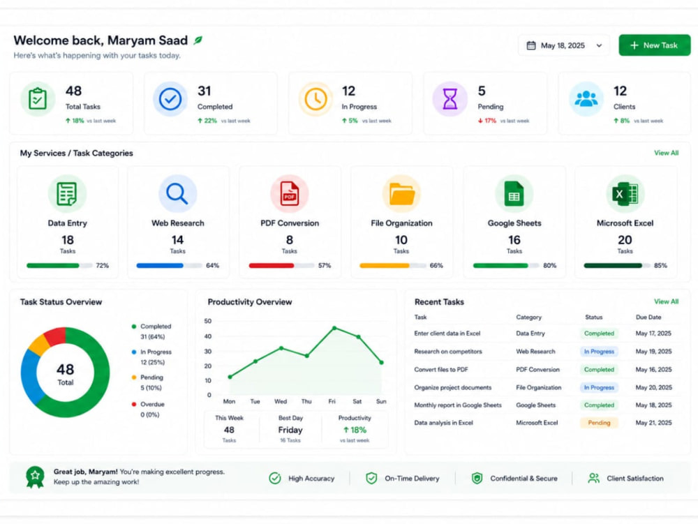
Task: Click the Overdue red legend dot
Action: [134, 405]
